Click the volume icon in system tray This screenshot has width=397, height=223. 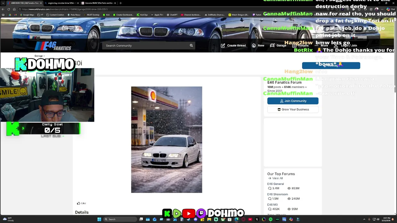378,219
